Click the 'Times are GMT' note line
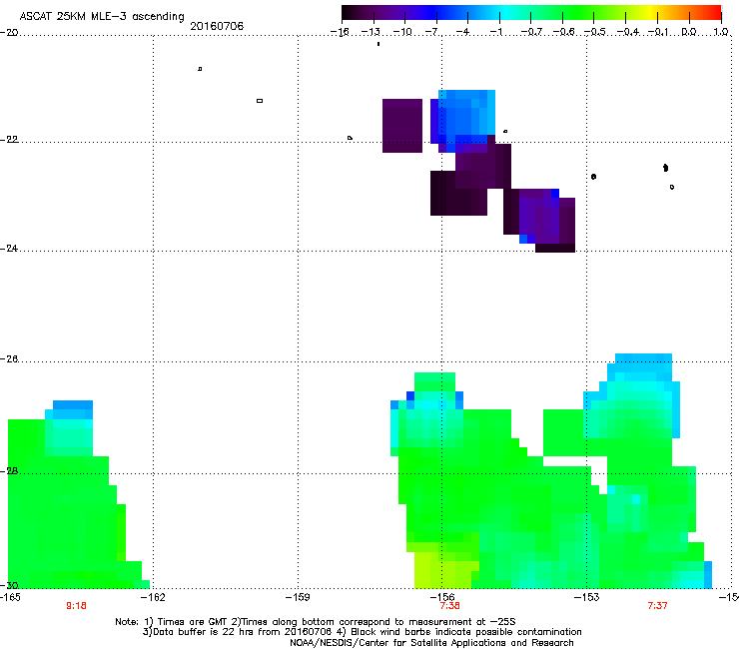 tap(316, 622)
